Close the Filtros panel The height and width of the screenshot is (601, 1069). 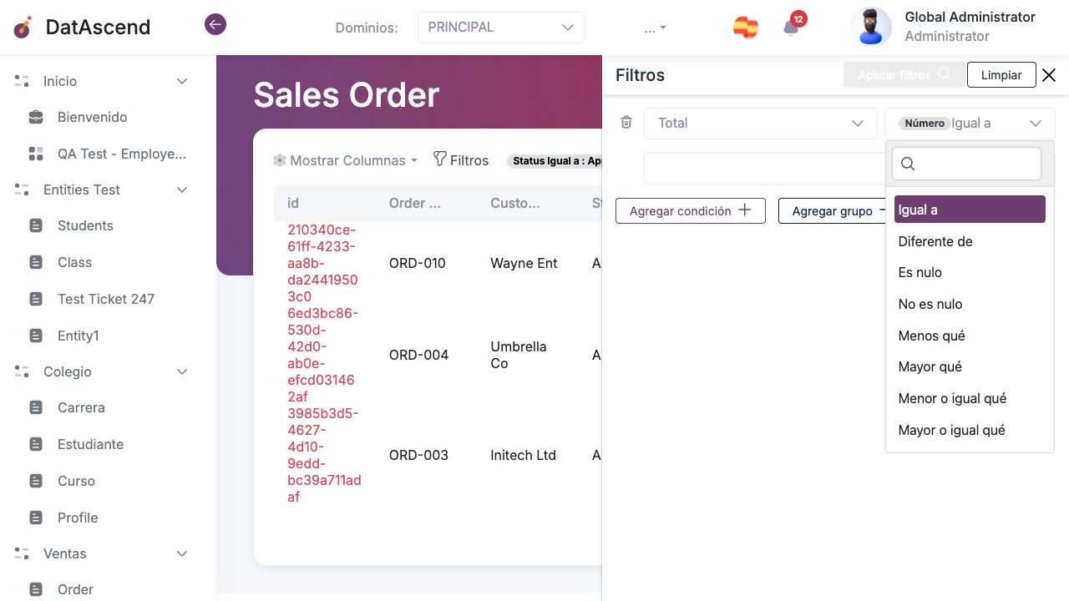(1049, 75)
